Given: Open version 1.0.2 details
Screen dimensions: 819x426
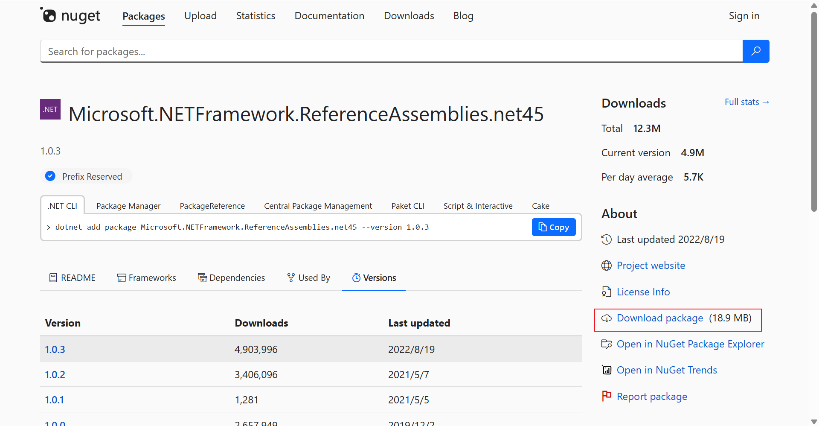Looking at the screenshot, I should coord(55,374).
